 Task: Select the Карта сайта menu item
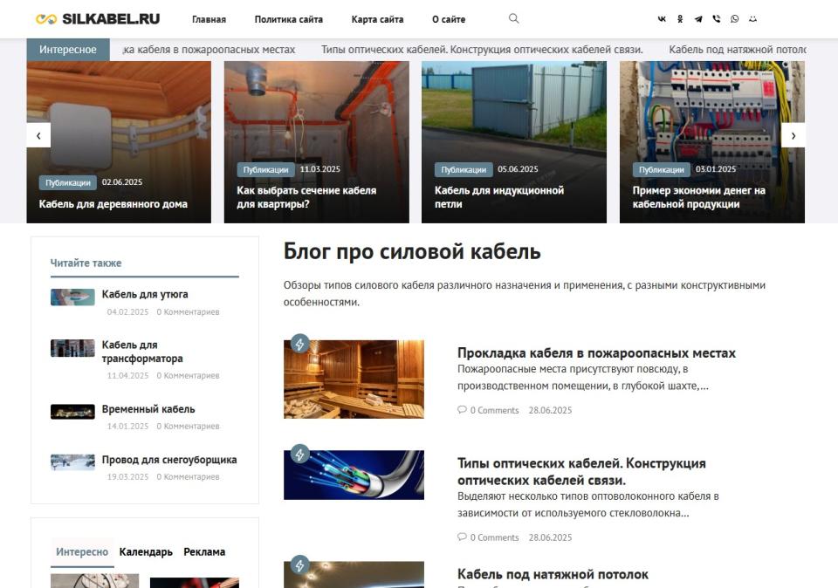[377, 18]
